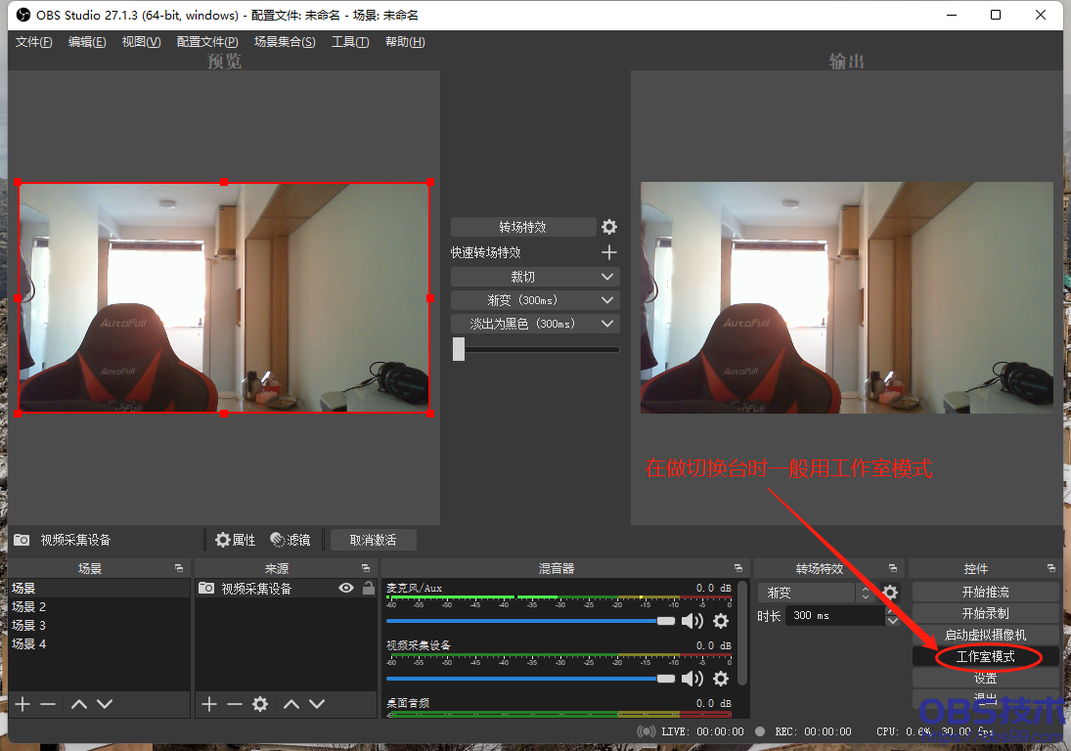This screenshot has height=751, width=1071.
Task: Toggle 开始推流 to start streaming
Action: click(986, 592)
